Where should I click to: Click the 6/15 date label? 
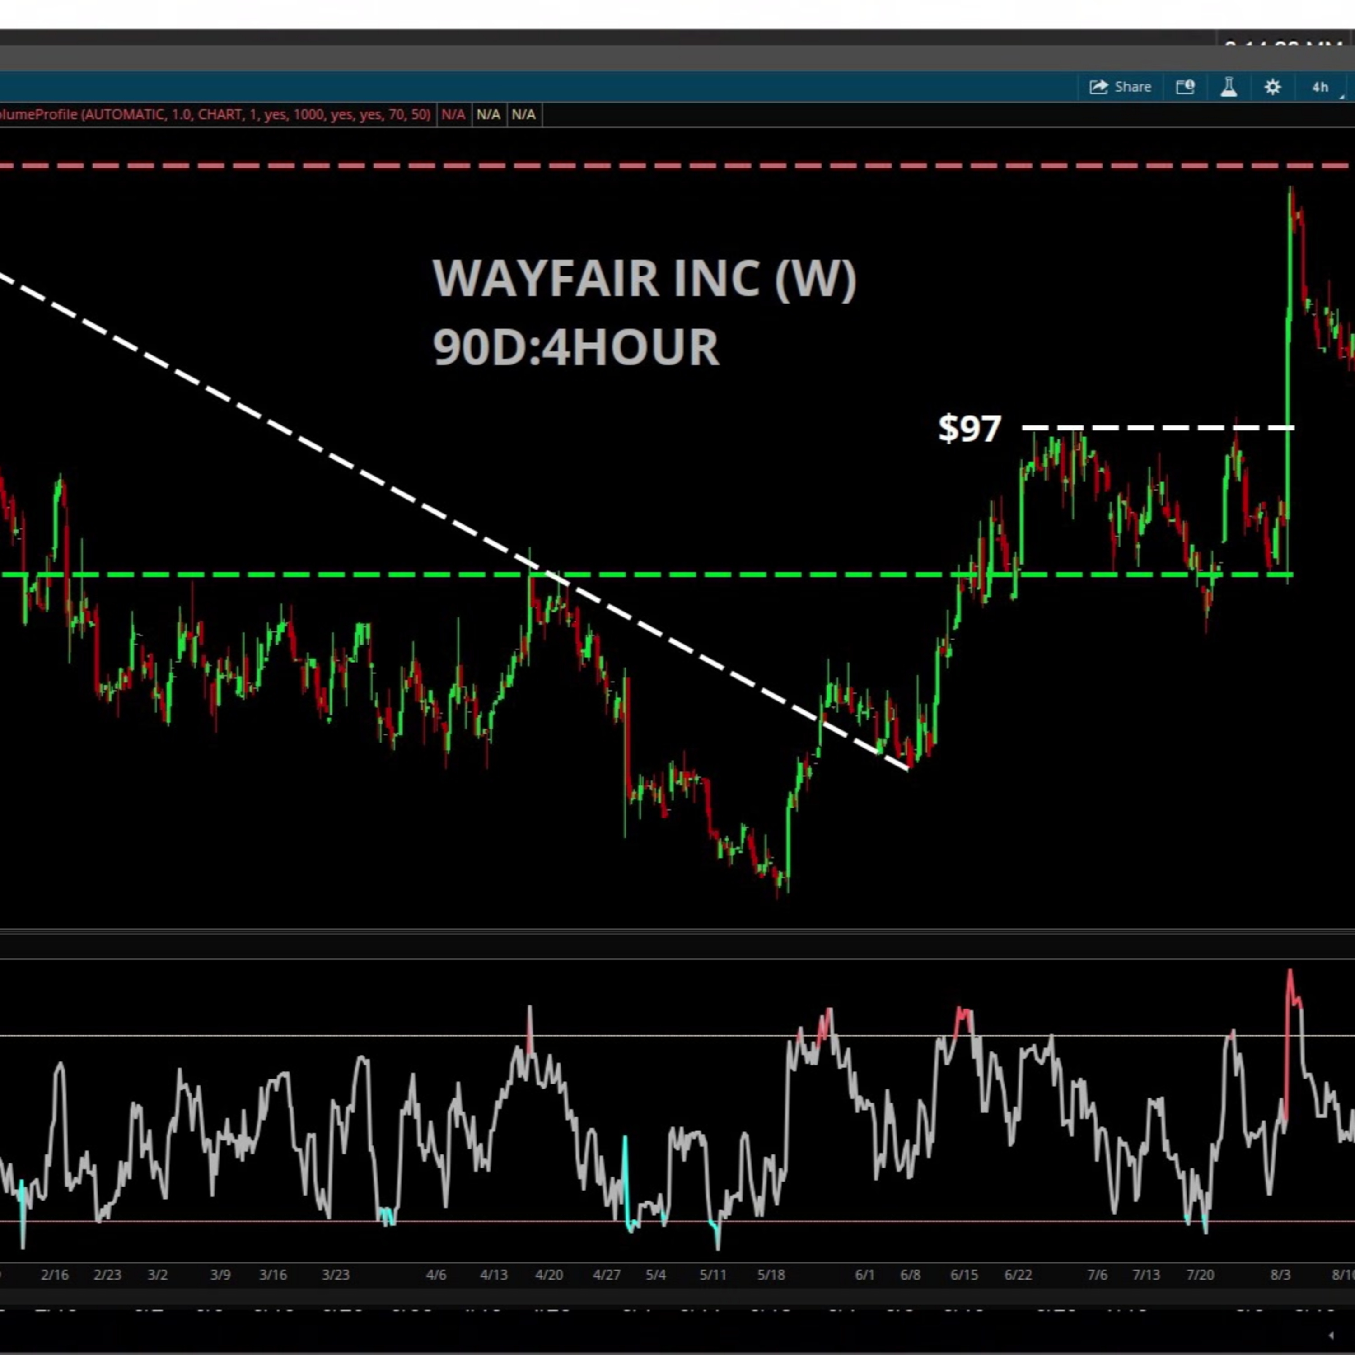pyautogui.click(x=964, y=1274)
